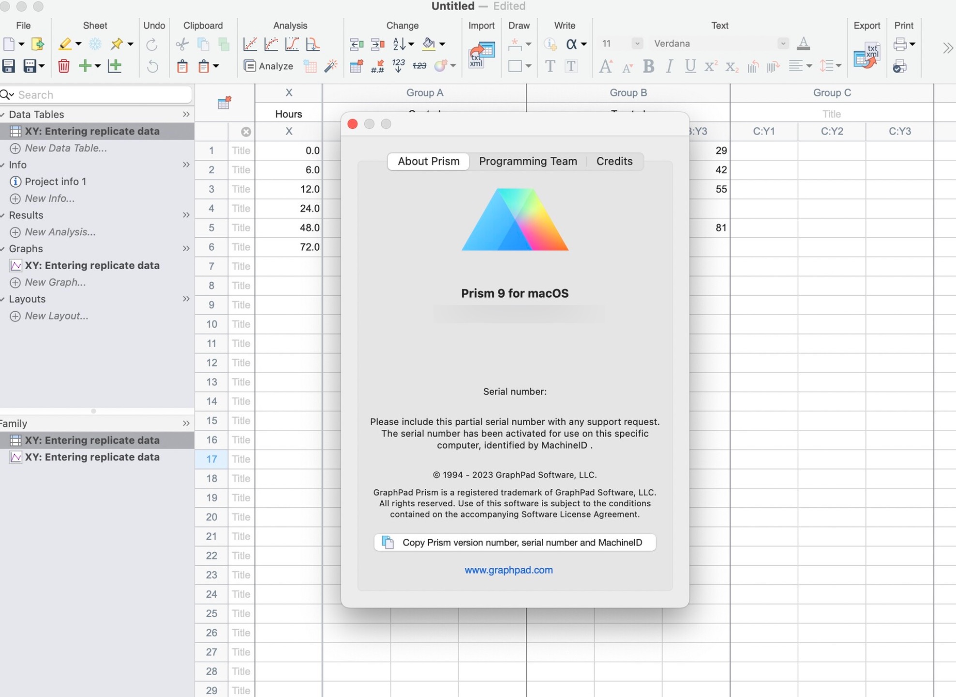This screenshot has width=956, height=697.
Task: Click the increase font size icon
Action: click(606, 66)
